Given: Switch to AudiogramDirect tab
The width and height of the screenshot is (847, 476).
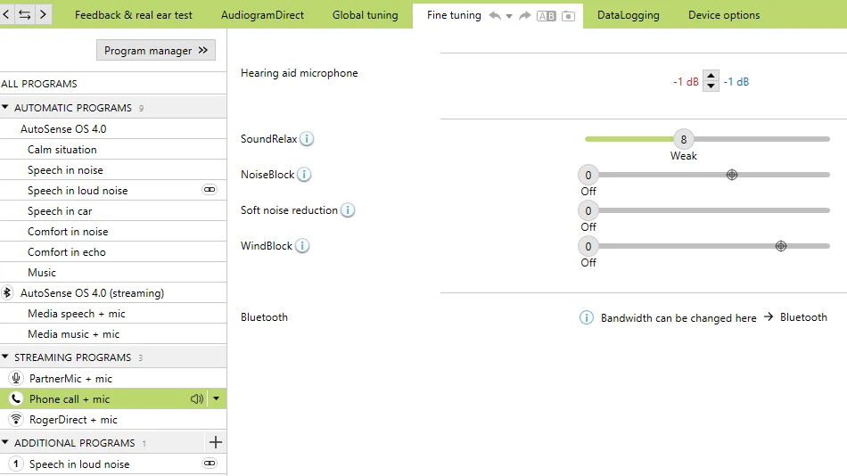Looking at the screenshot, I should (x=262, y=15).
